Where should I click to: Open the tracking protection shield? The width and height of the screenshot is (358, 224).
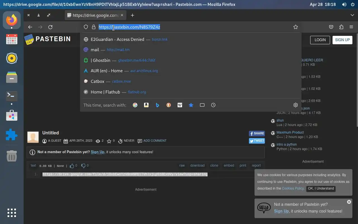click(x=86, y=27)
